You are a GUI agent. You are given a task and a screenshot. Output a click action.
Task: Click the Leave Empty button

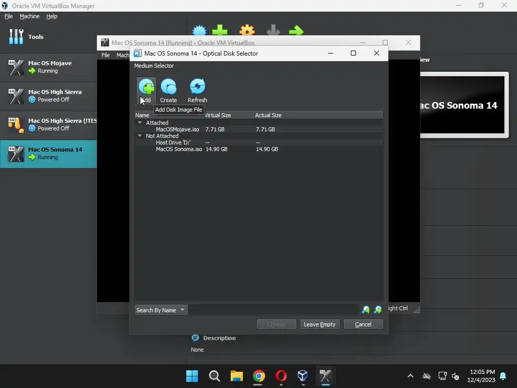320,324
